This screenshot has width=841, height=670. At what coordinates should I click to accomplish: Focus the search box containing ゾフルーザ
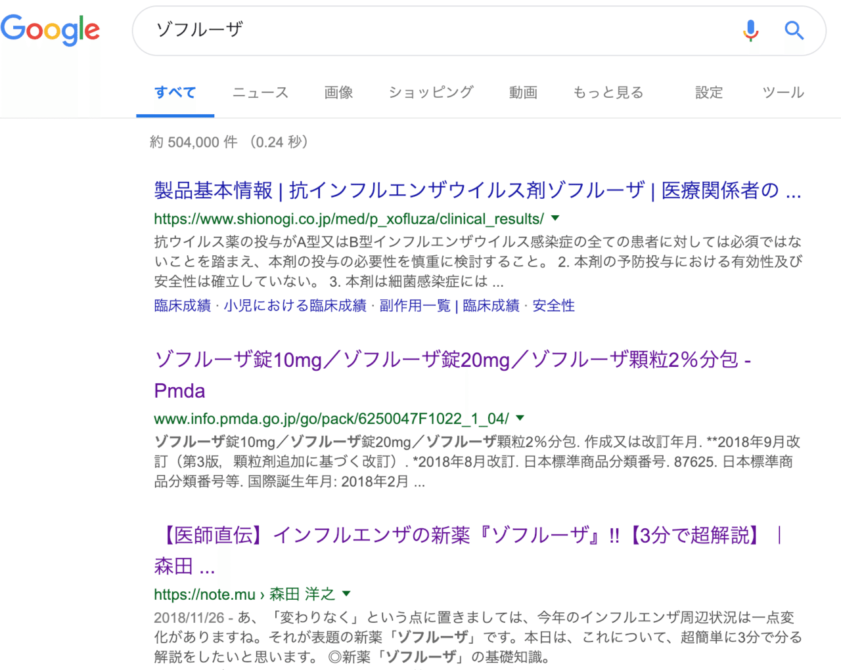(479, 30)
